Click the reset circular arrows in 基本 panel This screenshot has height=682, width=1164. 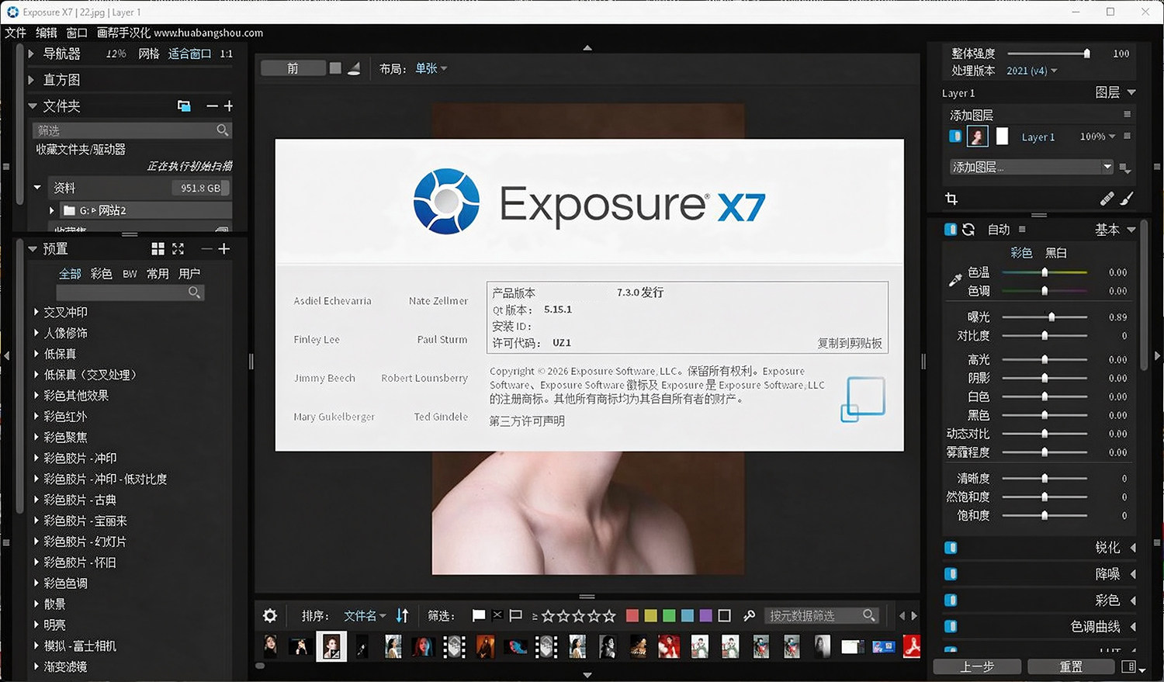[968, 230]
